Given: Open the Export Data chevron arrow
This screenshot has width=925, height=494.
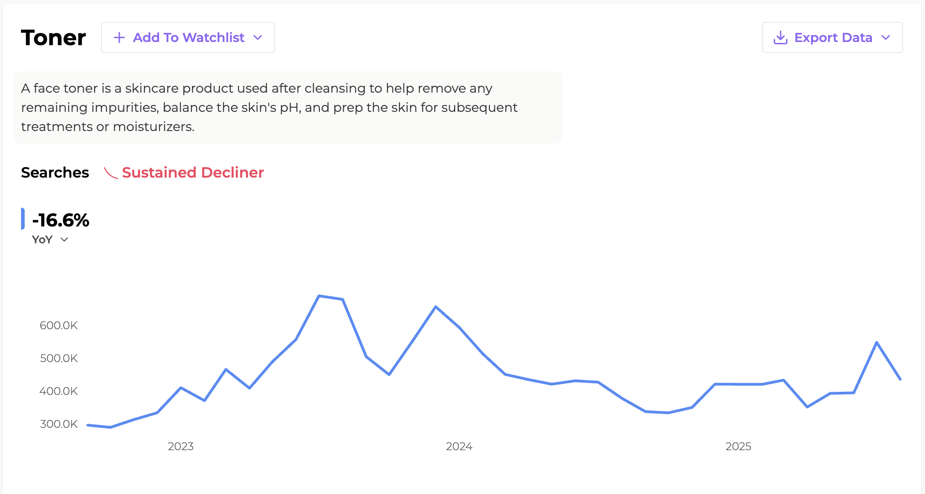Looking at the screenshot, I should click(x=886, y=37).
